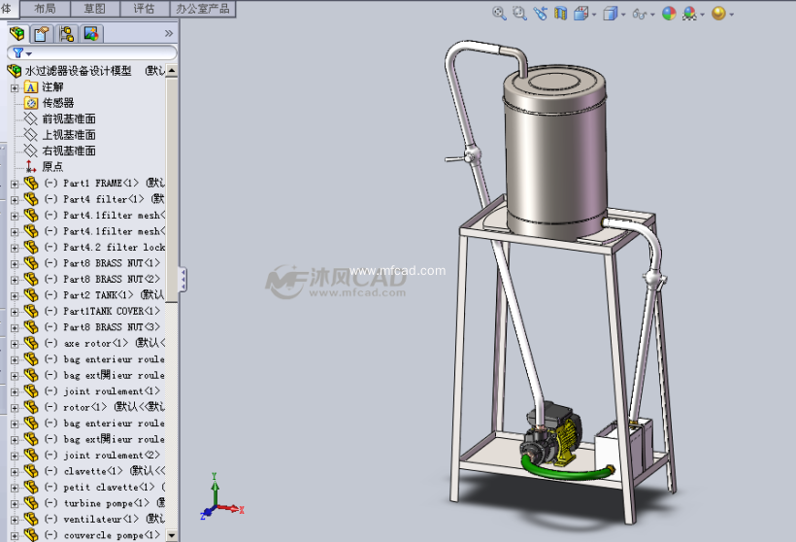Image resolution: width=796 pixels, height=542 pixels.
Task: Select 前视基准面 plane in the tree
Action: [68, 119]
